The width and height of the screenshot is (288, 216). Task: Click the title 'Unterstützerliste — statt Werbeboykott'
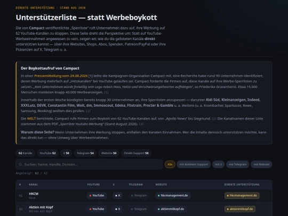(86, 18)
